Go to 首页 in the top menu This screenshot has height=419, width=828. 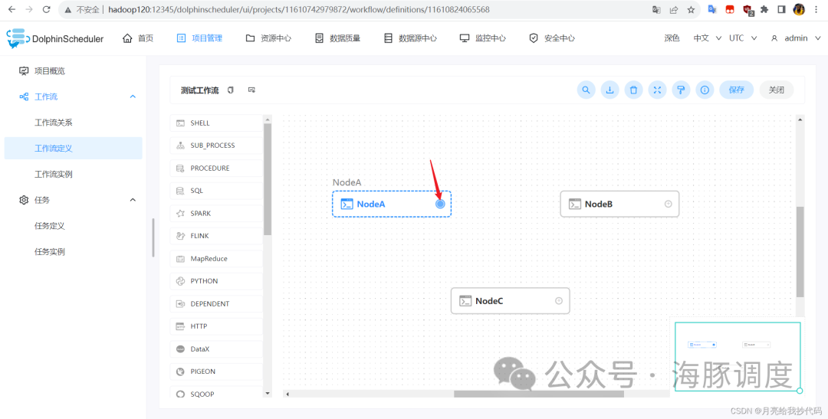tap(138, 38)
